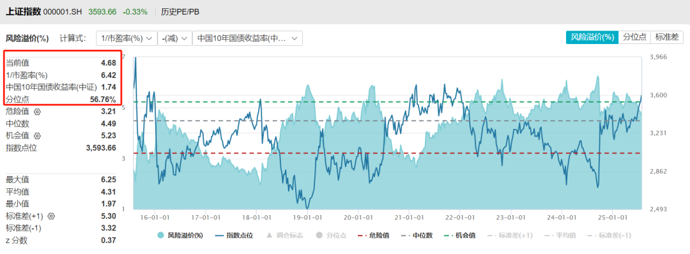The height and width of the screenshot is (254, 690).
Task: Click x-axis label 19-01-01
Action: pyautogui.click(x=307, y=218)
